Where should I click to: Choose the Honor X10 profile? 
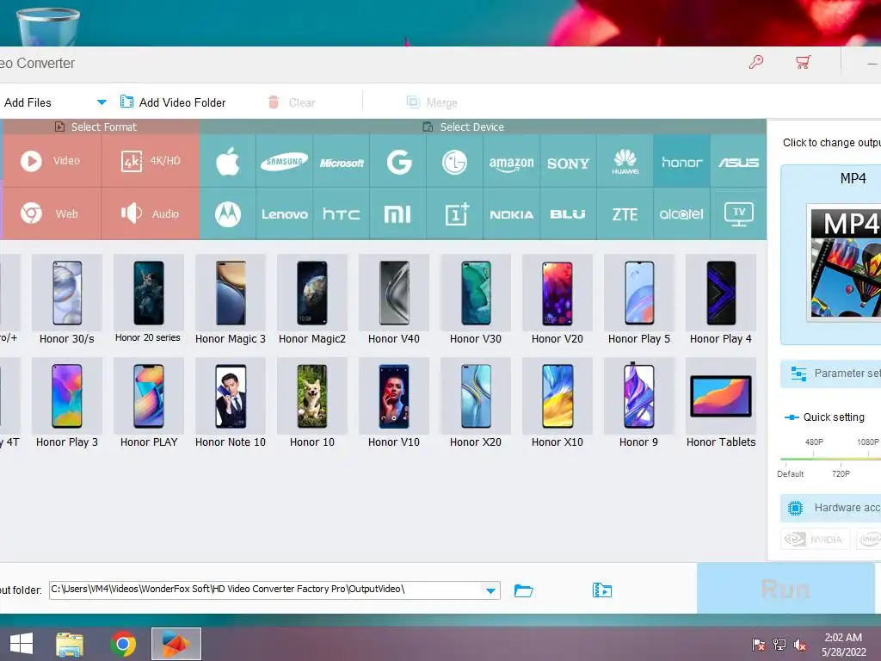click(x=558, y=403)
